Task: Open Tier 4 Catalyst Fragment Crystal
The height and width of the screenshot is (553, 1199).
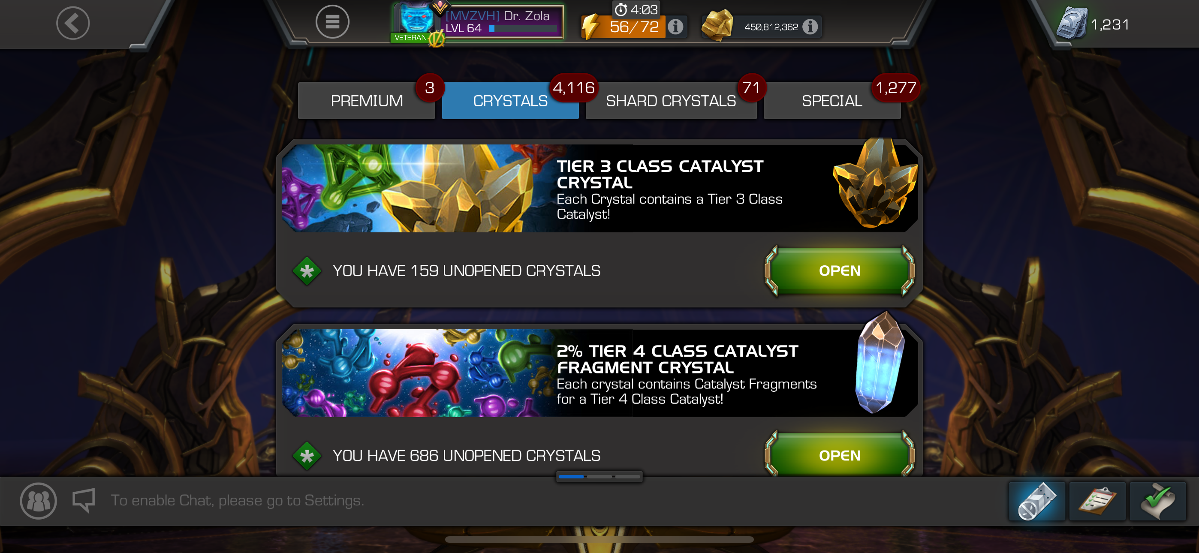Action: click(839, 455)
